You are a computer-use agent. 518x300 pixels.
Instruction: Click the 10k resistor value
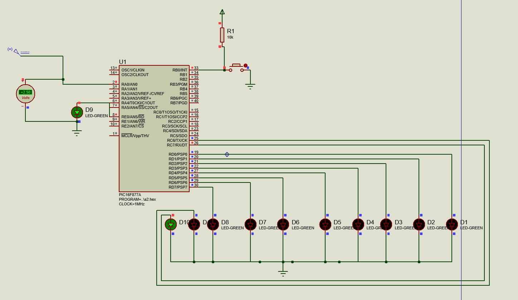coord(230,37)
